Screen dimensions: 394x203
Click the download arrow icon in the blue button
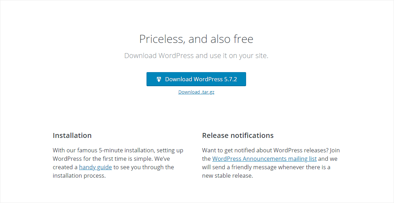point(159,79)
